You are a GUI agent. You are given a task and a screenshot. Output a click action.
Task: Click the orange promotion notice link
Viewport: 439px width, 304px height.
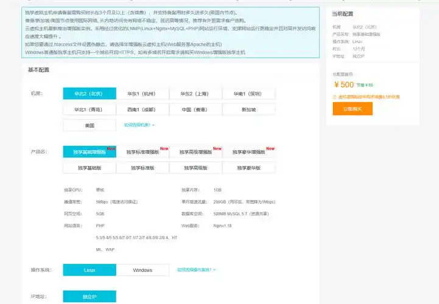click(x=368, y=97)
